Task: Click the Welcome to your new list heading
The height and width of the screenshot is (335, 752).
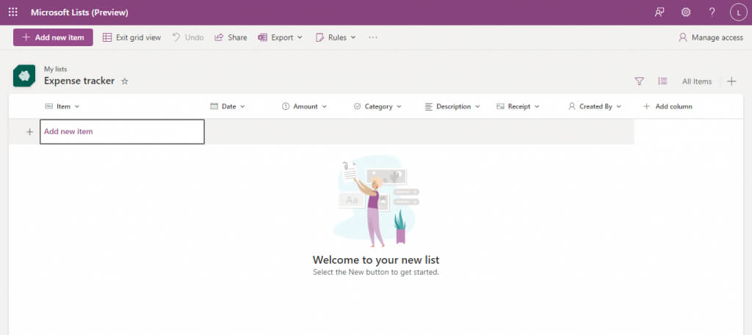Action: click(376, 260)
